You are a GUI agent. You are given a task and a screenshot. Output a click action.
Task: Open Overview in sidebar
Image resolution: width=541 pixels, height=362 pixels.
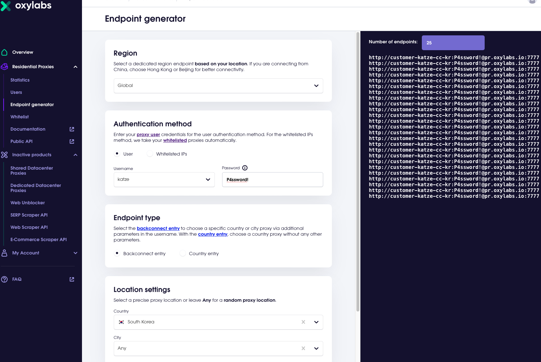click(x=23, y=52)
